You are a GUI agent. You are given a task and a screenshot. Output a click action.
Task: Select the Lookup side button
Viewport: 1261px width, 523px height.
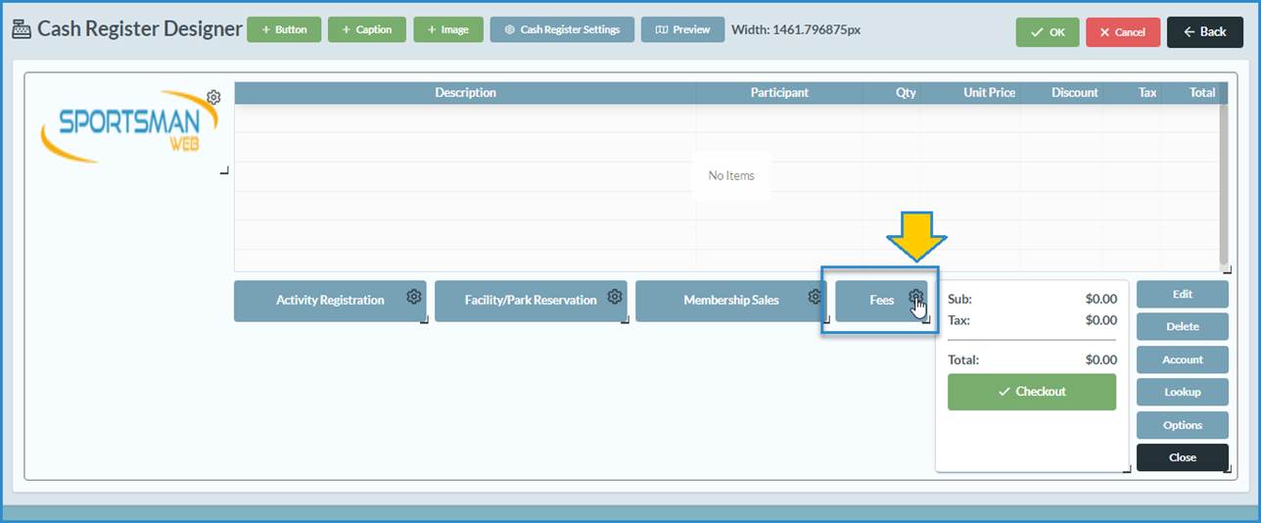(1182, 392)
